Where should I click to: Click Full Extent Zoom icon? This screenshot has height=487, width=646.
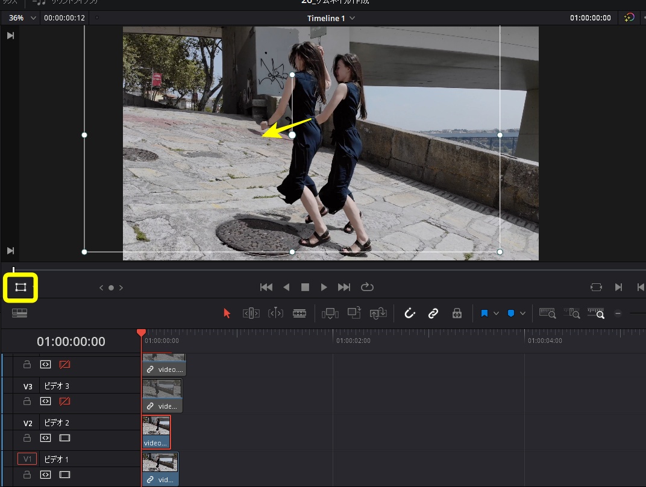pos(548,313)
